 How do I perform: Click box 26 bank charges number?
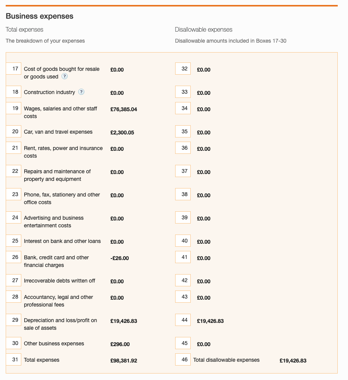[14, 257]
